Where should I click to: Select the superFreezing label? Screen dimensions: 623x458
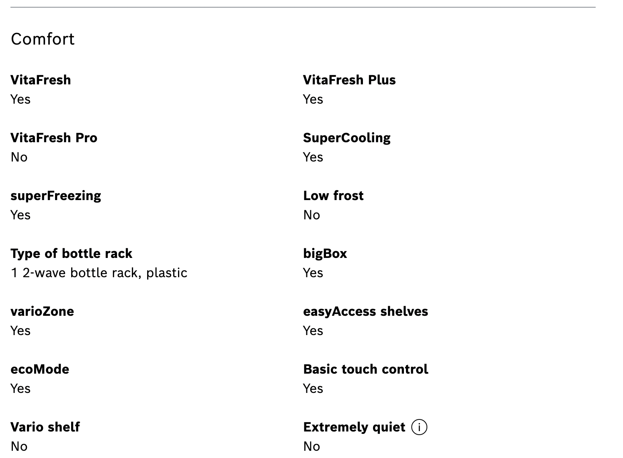[56, 196]
